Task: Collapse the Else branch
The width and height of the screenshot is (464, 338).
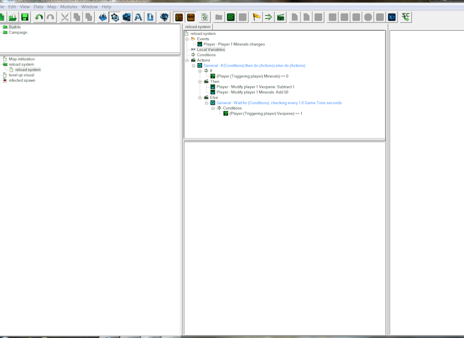Action: 200,97
